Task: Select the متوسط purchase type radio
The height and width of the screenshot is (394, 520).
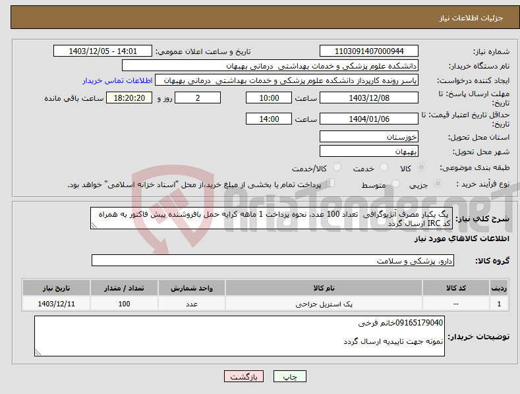Action: 395,183
